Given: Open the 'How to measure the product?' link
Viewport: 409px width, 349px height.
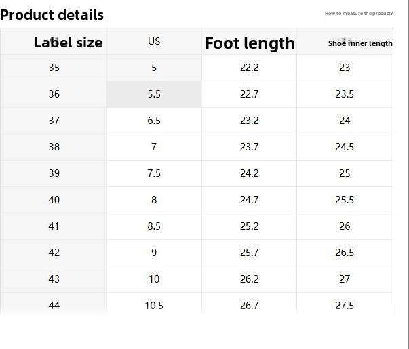Looking at the screenshot, I should (358, 13).
